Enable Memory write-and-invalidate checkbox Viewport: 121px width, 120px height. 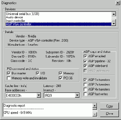pos(9,78)
